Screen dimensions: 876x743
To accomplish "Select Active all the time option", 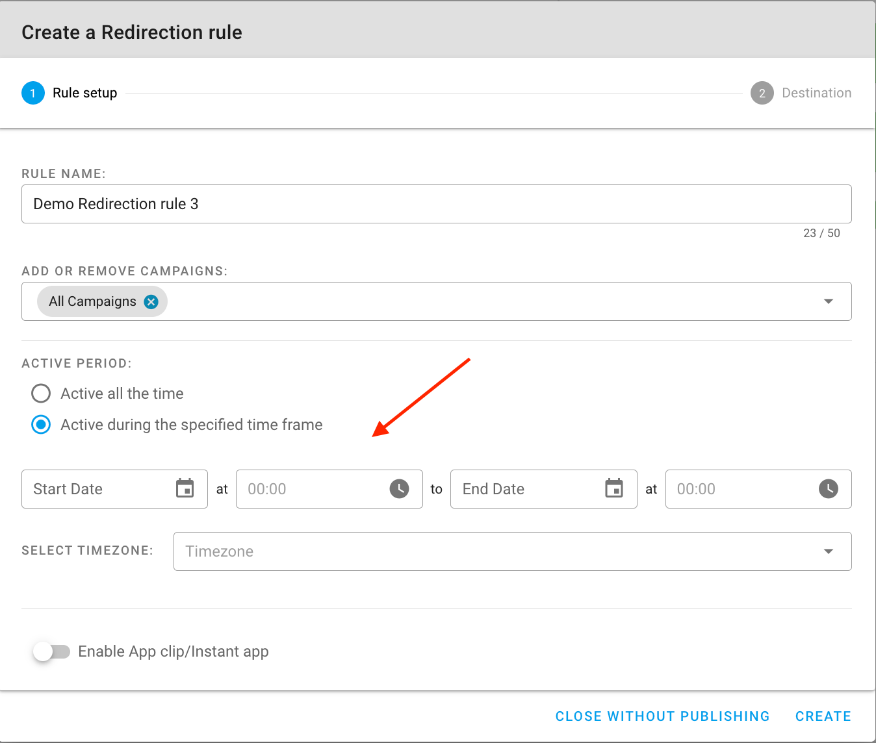I will coord(41,394).
